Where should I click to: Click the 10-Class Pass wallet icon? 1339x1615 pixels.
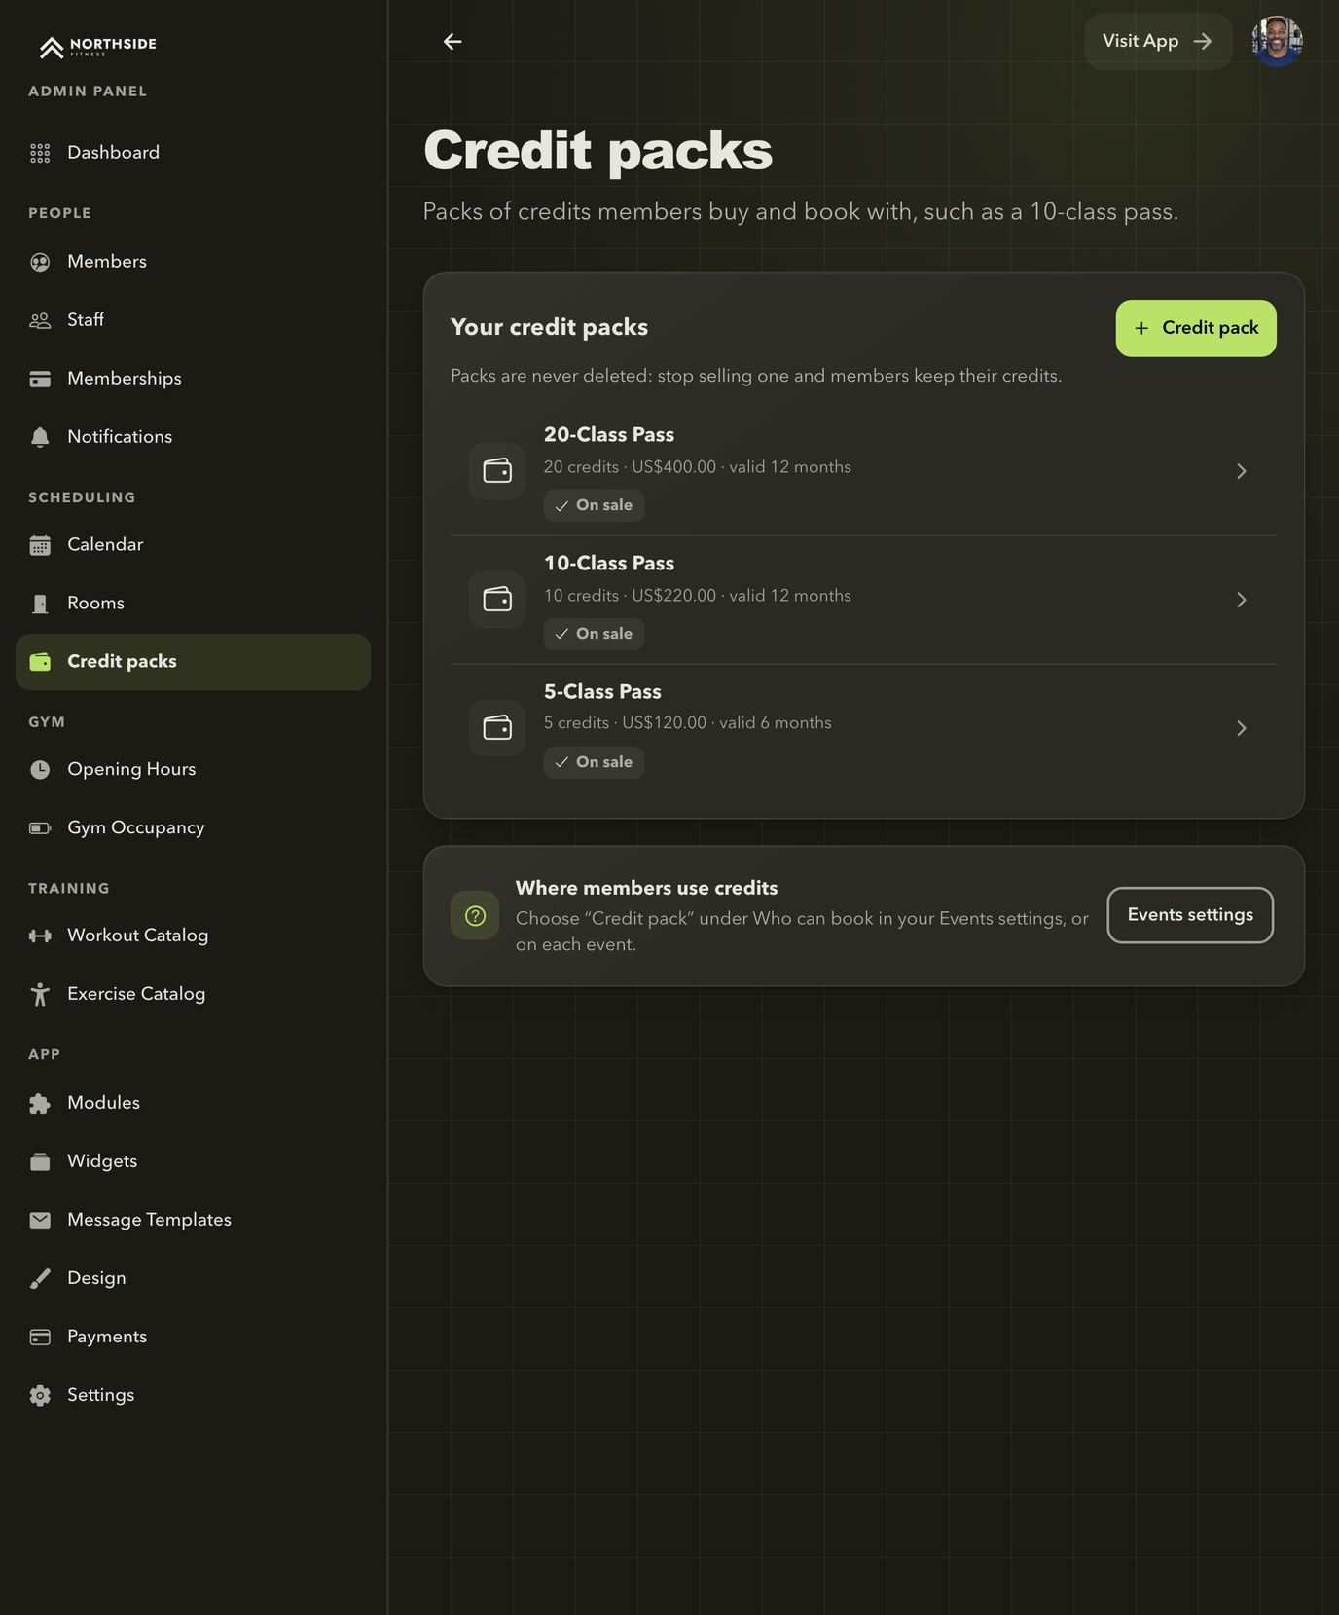497,600
